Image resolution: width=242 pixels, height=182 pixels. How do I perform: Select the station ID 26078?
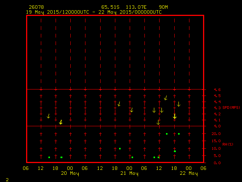click(x=36, y=7)
